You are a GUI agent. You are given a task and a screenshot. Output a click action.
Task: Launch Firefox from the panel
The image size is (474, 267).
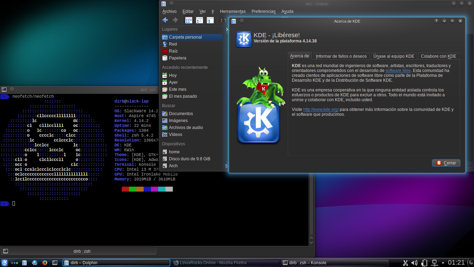pos(45,263)
